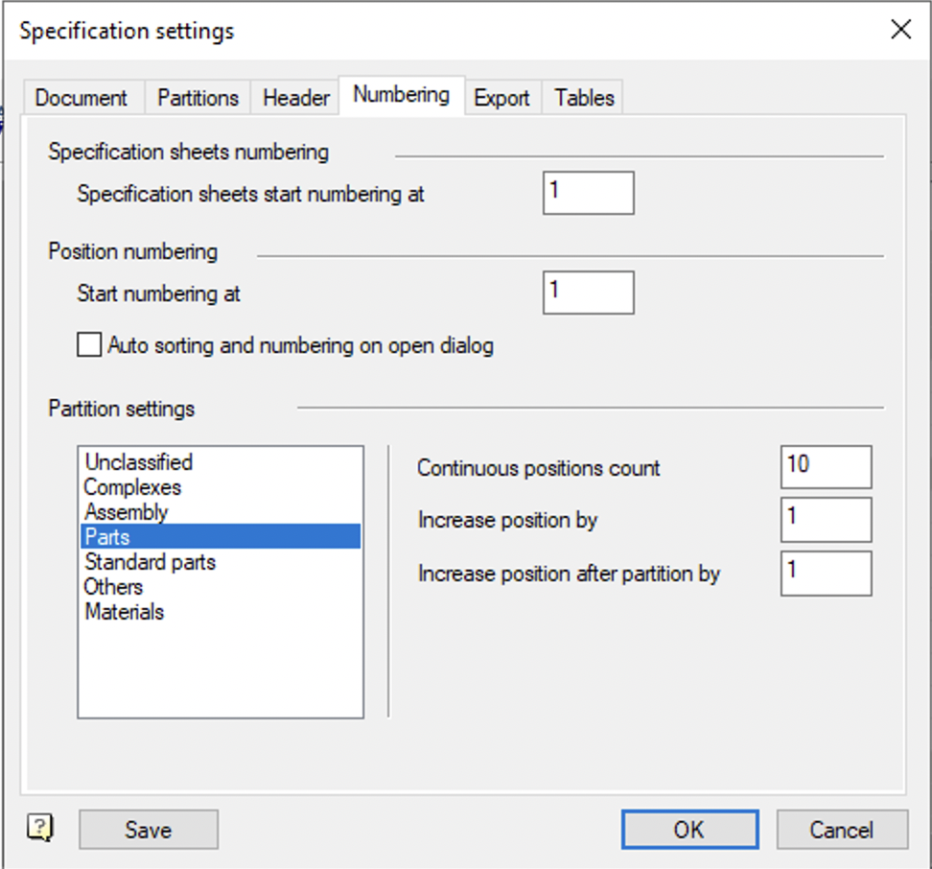932x869 pixels.
Task: Click the specification sheets start numbering field
Action: coord(588,193)
